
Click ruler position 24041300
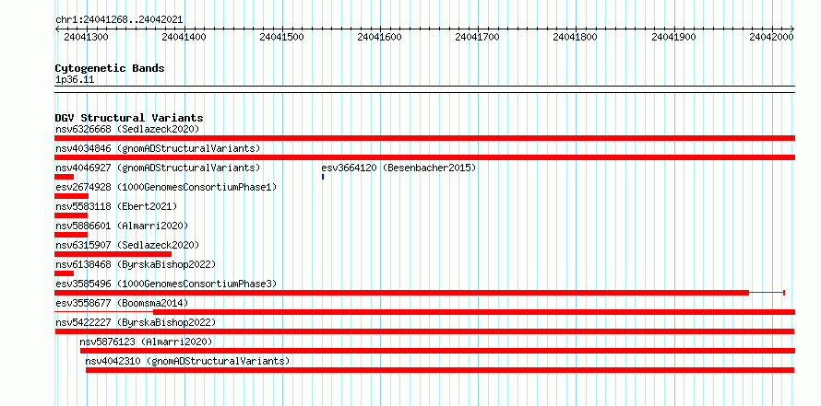[86, 37]
